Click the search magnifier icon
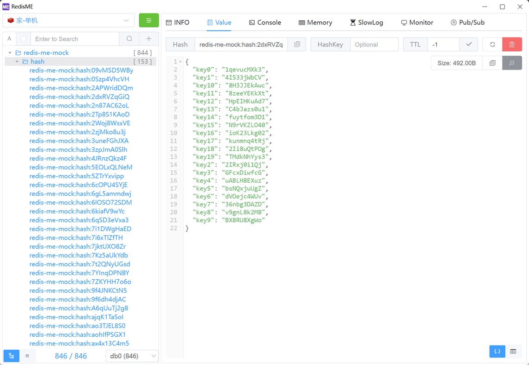Screen dimensions: 529x365 (x=129, y=39)
